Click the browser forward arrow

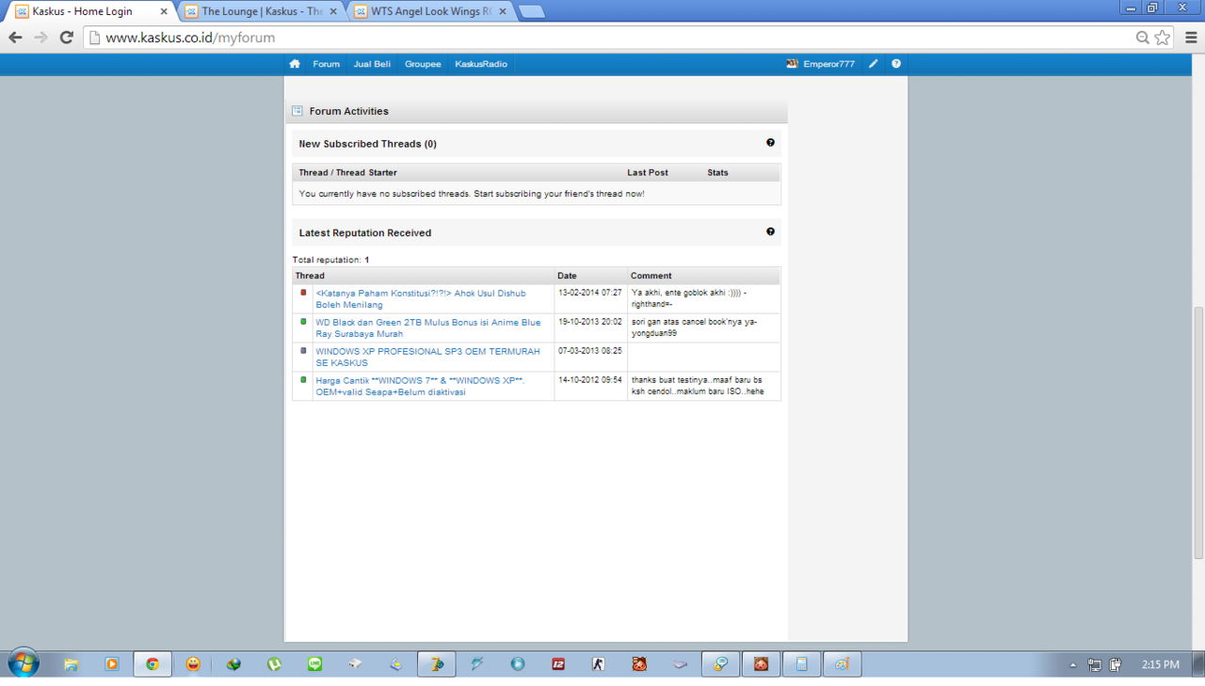coord(40,38)
